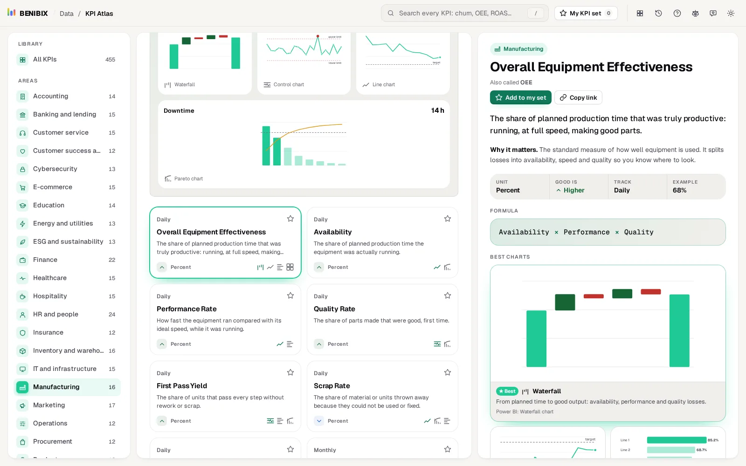Focus the KPI search field
Screen dimensions: 746x466
pos(464,13)
